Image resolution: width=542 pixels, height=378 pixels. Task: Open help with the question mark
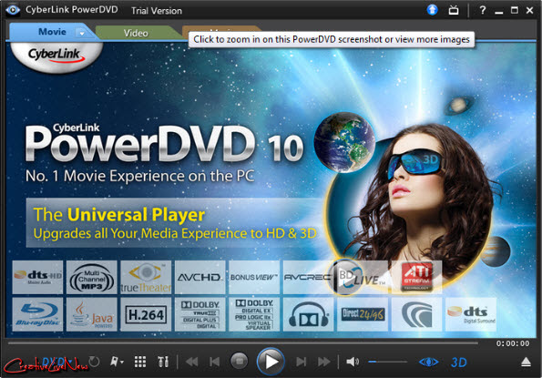483,10
